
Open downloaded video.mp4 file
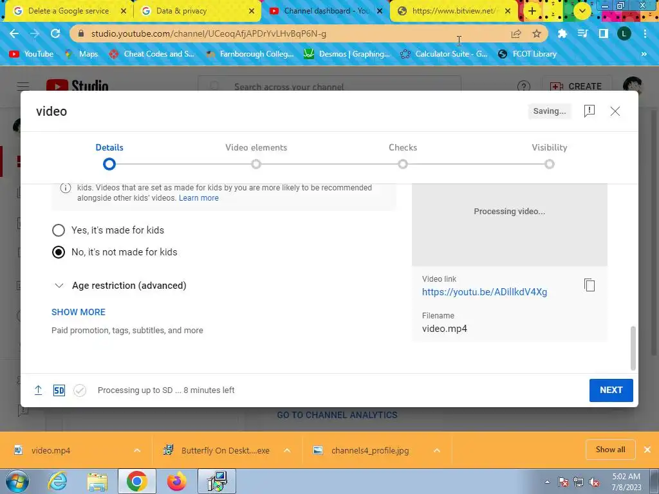pyautogui.click(x=50, y=450)
